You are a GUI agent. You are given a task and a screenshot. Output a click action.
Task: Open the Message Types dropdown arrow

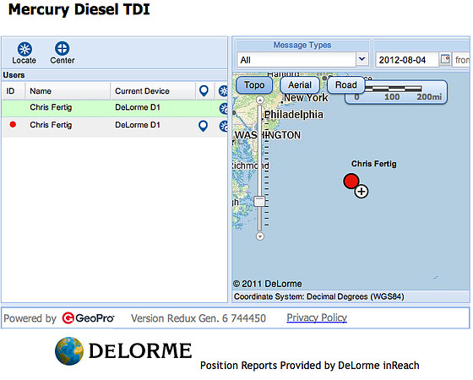click(362, 59)
